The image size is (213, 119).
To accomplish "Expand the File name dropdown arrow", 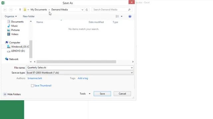I will [x=132, y=67].
